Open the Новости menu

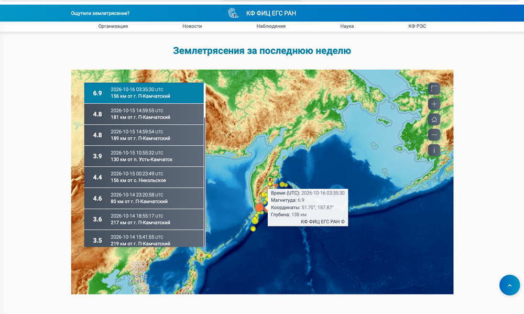192,26
